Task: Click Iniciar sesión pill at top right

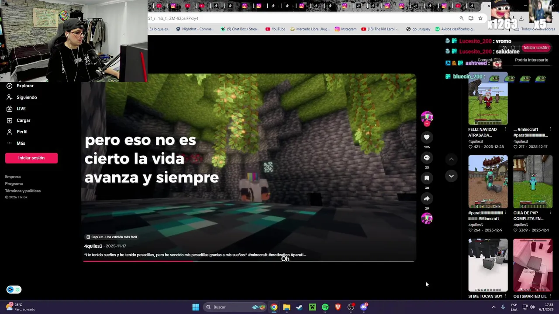Action: [536, 48]
